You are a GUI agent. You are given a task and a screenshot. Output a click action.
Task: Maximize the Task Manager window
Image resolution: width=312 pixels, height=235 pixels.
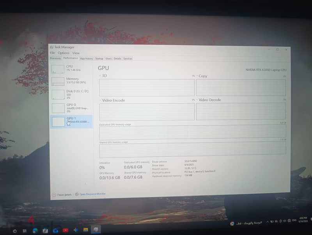[x=277, y=50]
